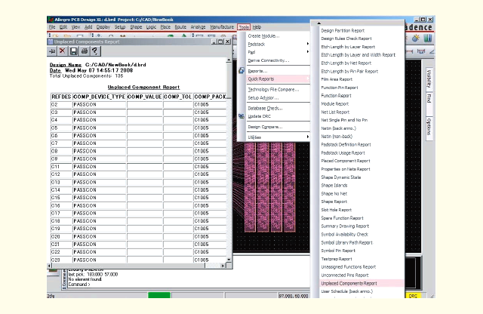Viewport: 483px width, 314px height.
Task: Click the Allegro application icon in title bar
Action: pyautogui.click(x=51, y=20)
